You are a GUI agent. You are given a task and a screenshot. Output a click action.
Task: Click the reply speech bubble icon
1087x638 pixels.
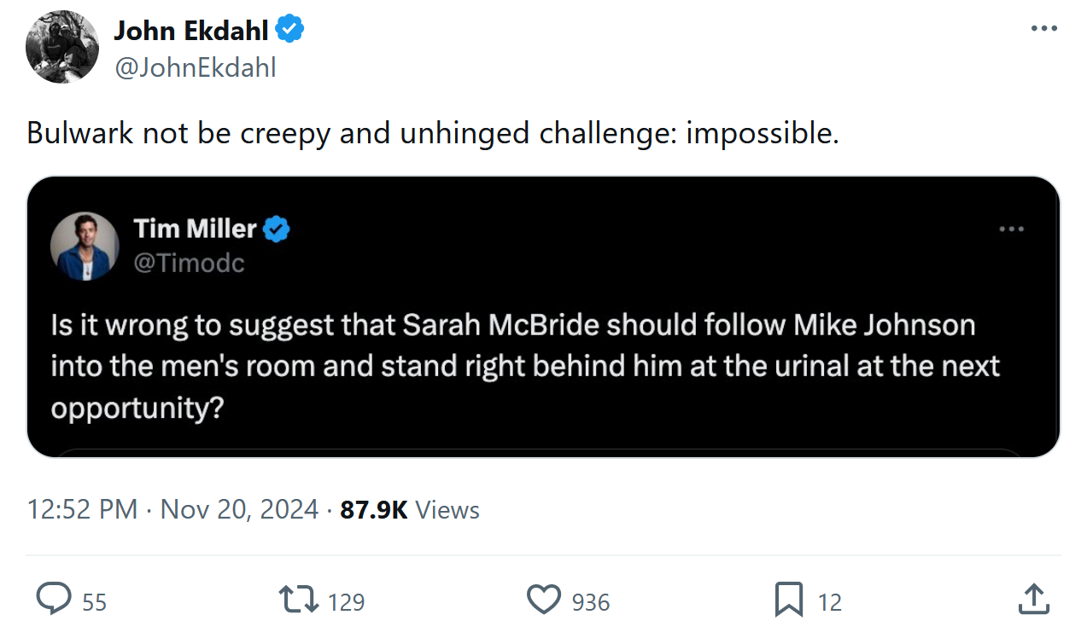(x=54, y=599)
